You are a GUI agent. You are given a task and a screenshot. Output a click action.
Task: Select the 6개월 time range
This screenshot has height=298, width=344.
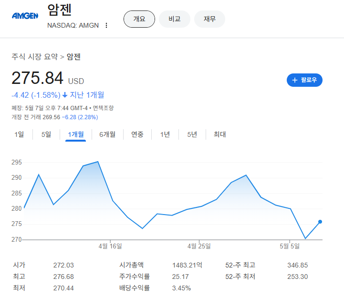click(x=107, y=134)
